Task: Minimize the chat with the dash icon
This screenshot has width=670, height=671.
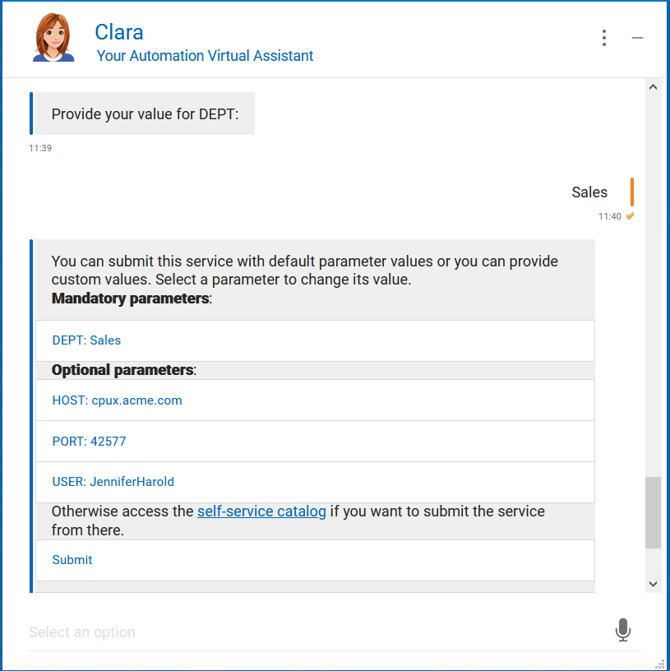Action: 637,38
